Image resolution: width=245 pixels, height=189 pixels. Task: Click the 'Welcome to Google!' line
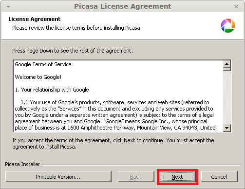click(38, 77)
